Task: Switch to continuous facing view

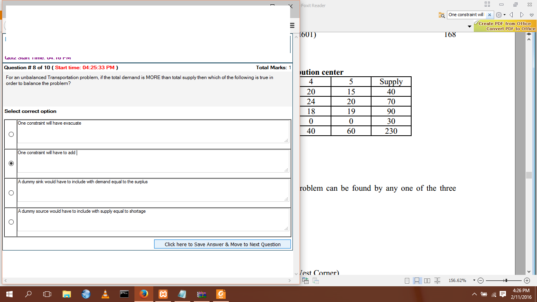Action: click(x=438, y=281)
